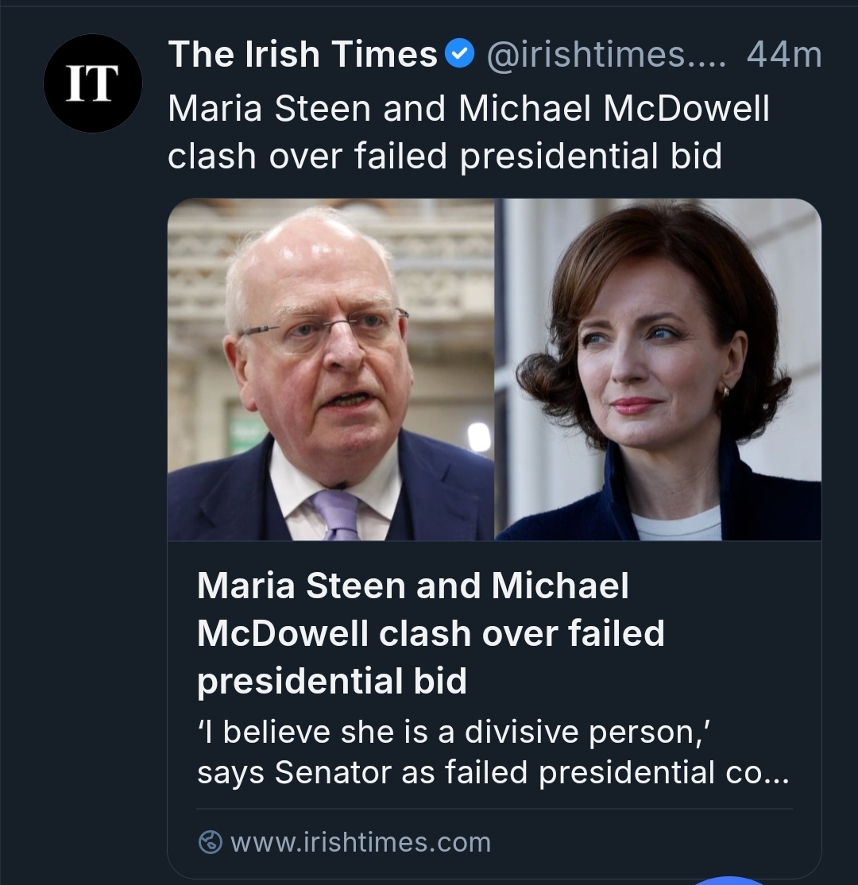Image resolution: width=858 pixels, height=885 pixels.
Task: Click the @irishtimes handle
Action: pyautogui.click(x=605, y=55)
